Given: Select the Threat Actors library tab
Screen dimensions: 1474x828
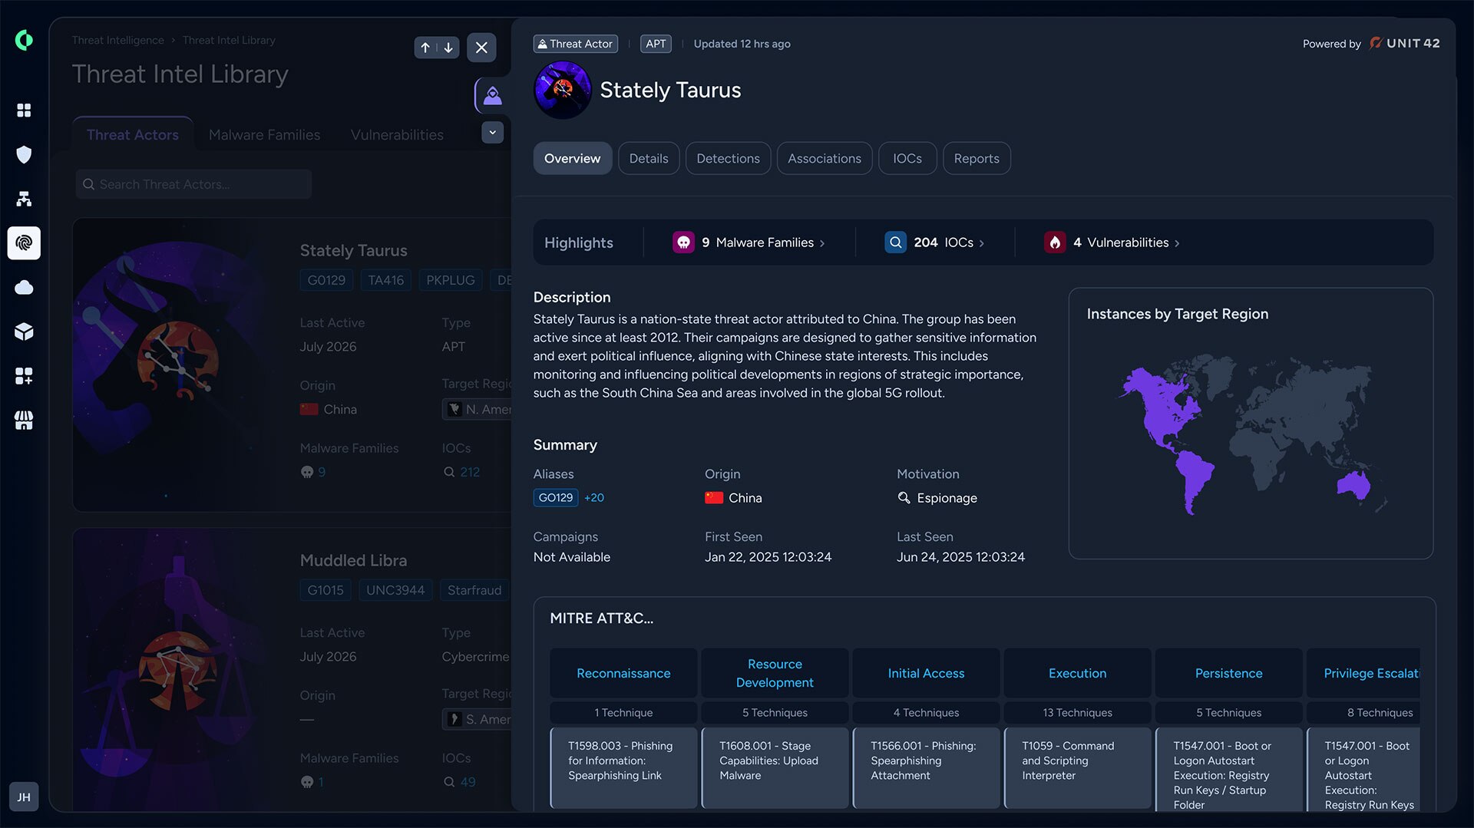Looking at the screenshot, I should click(x=133, y=134).
